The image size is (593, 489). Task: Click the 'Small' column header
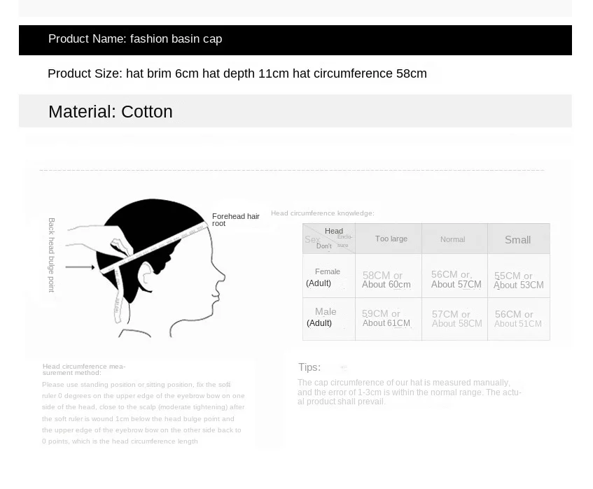coord(518,239)
